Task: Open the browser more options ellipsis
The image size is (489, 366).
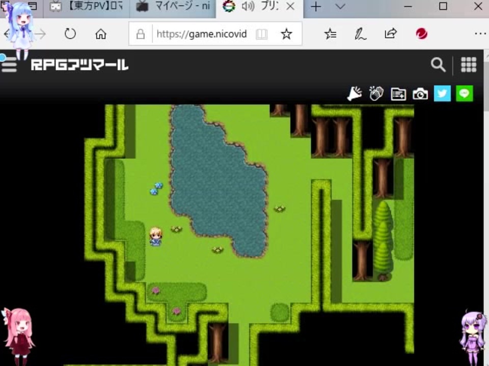Action: (480, 34)
